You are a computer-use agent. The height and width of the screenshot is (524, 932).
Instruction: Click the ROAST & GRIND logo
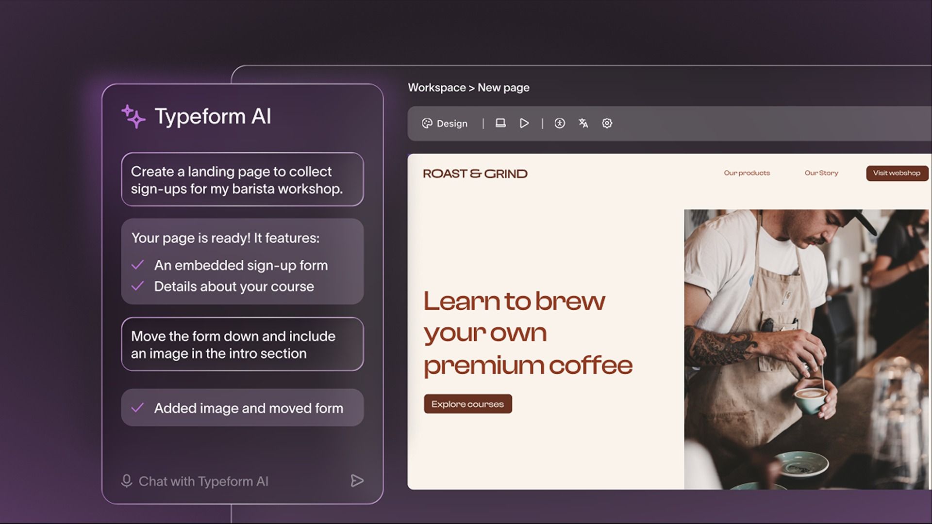pyautogui.click(x=475, y=174)
